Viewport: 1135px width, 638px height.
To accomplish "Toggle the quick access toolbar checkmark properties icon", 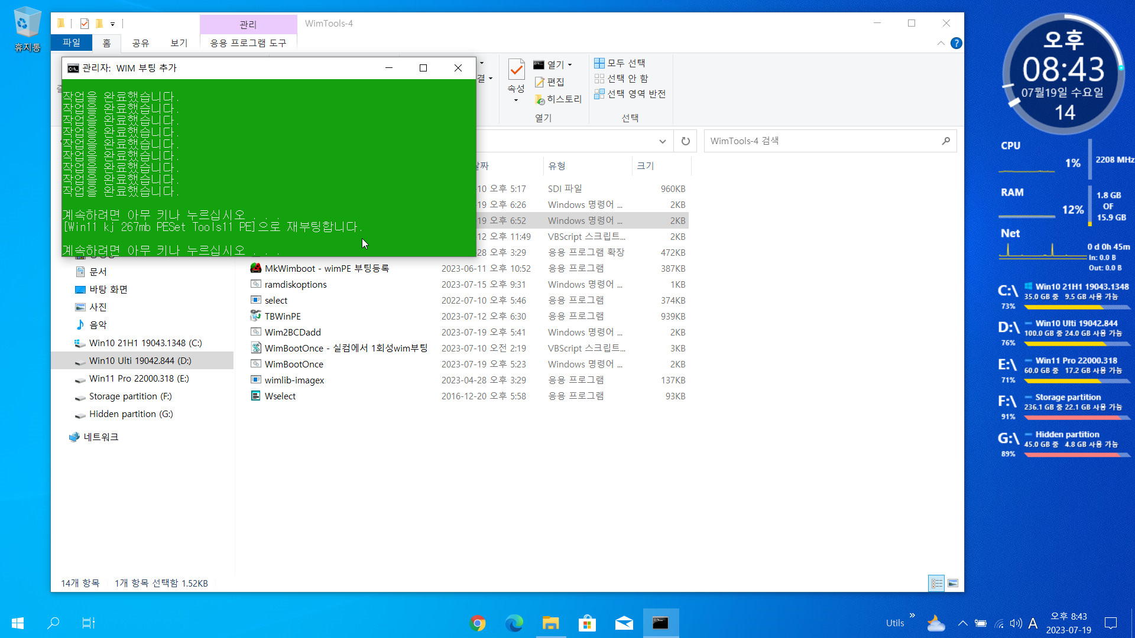I will (85, 24).
